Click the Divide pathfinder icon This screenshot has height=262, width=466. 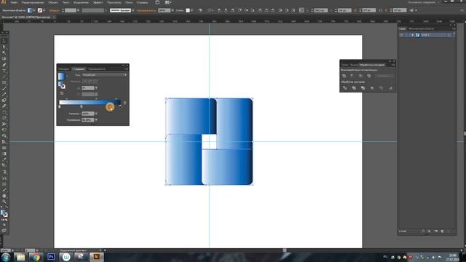pos(344,88)
